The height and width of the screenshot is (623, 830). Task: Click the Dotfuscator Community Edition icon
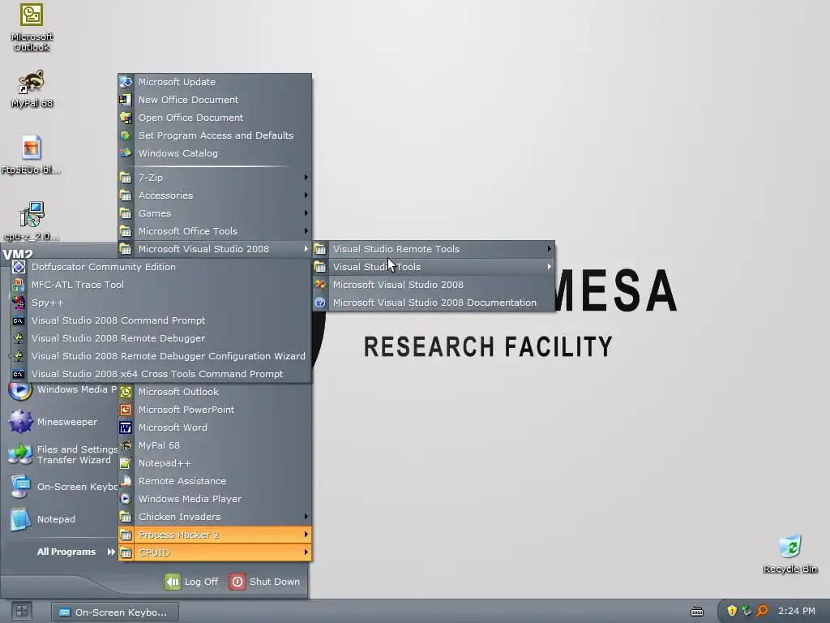(x=19, y=267)
